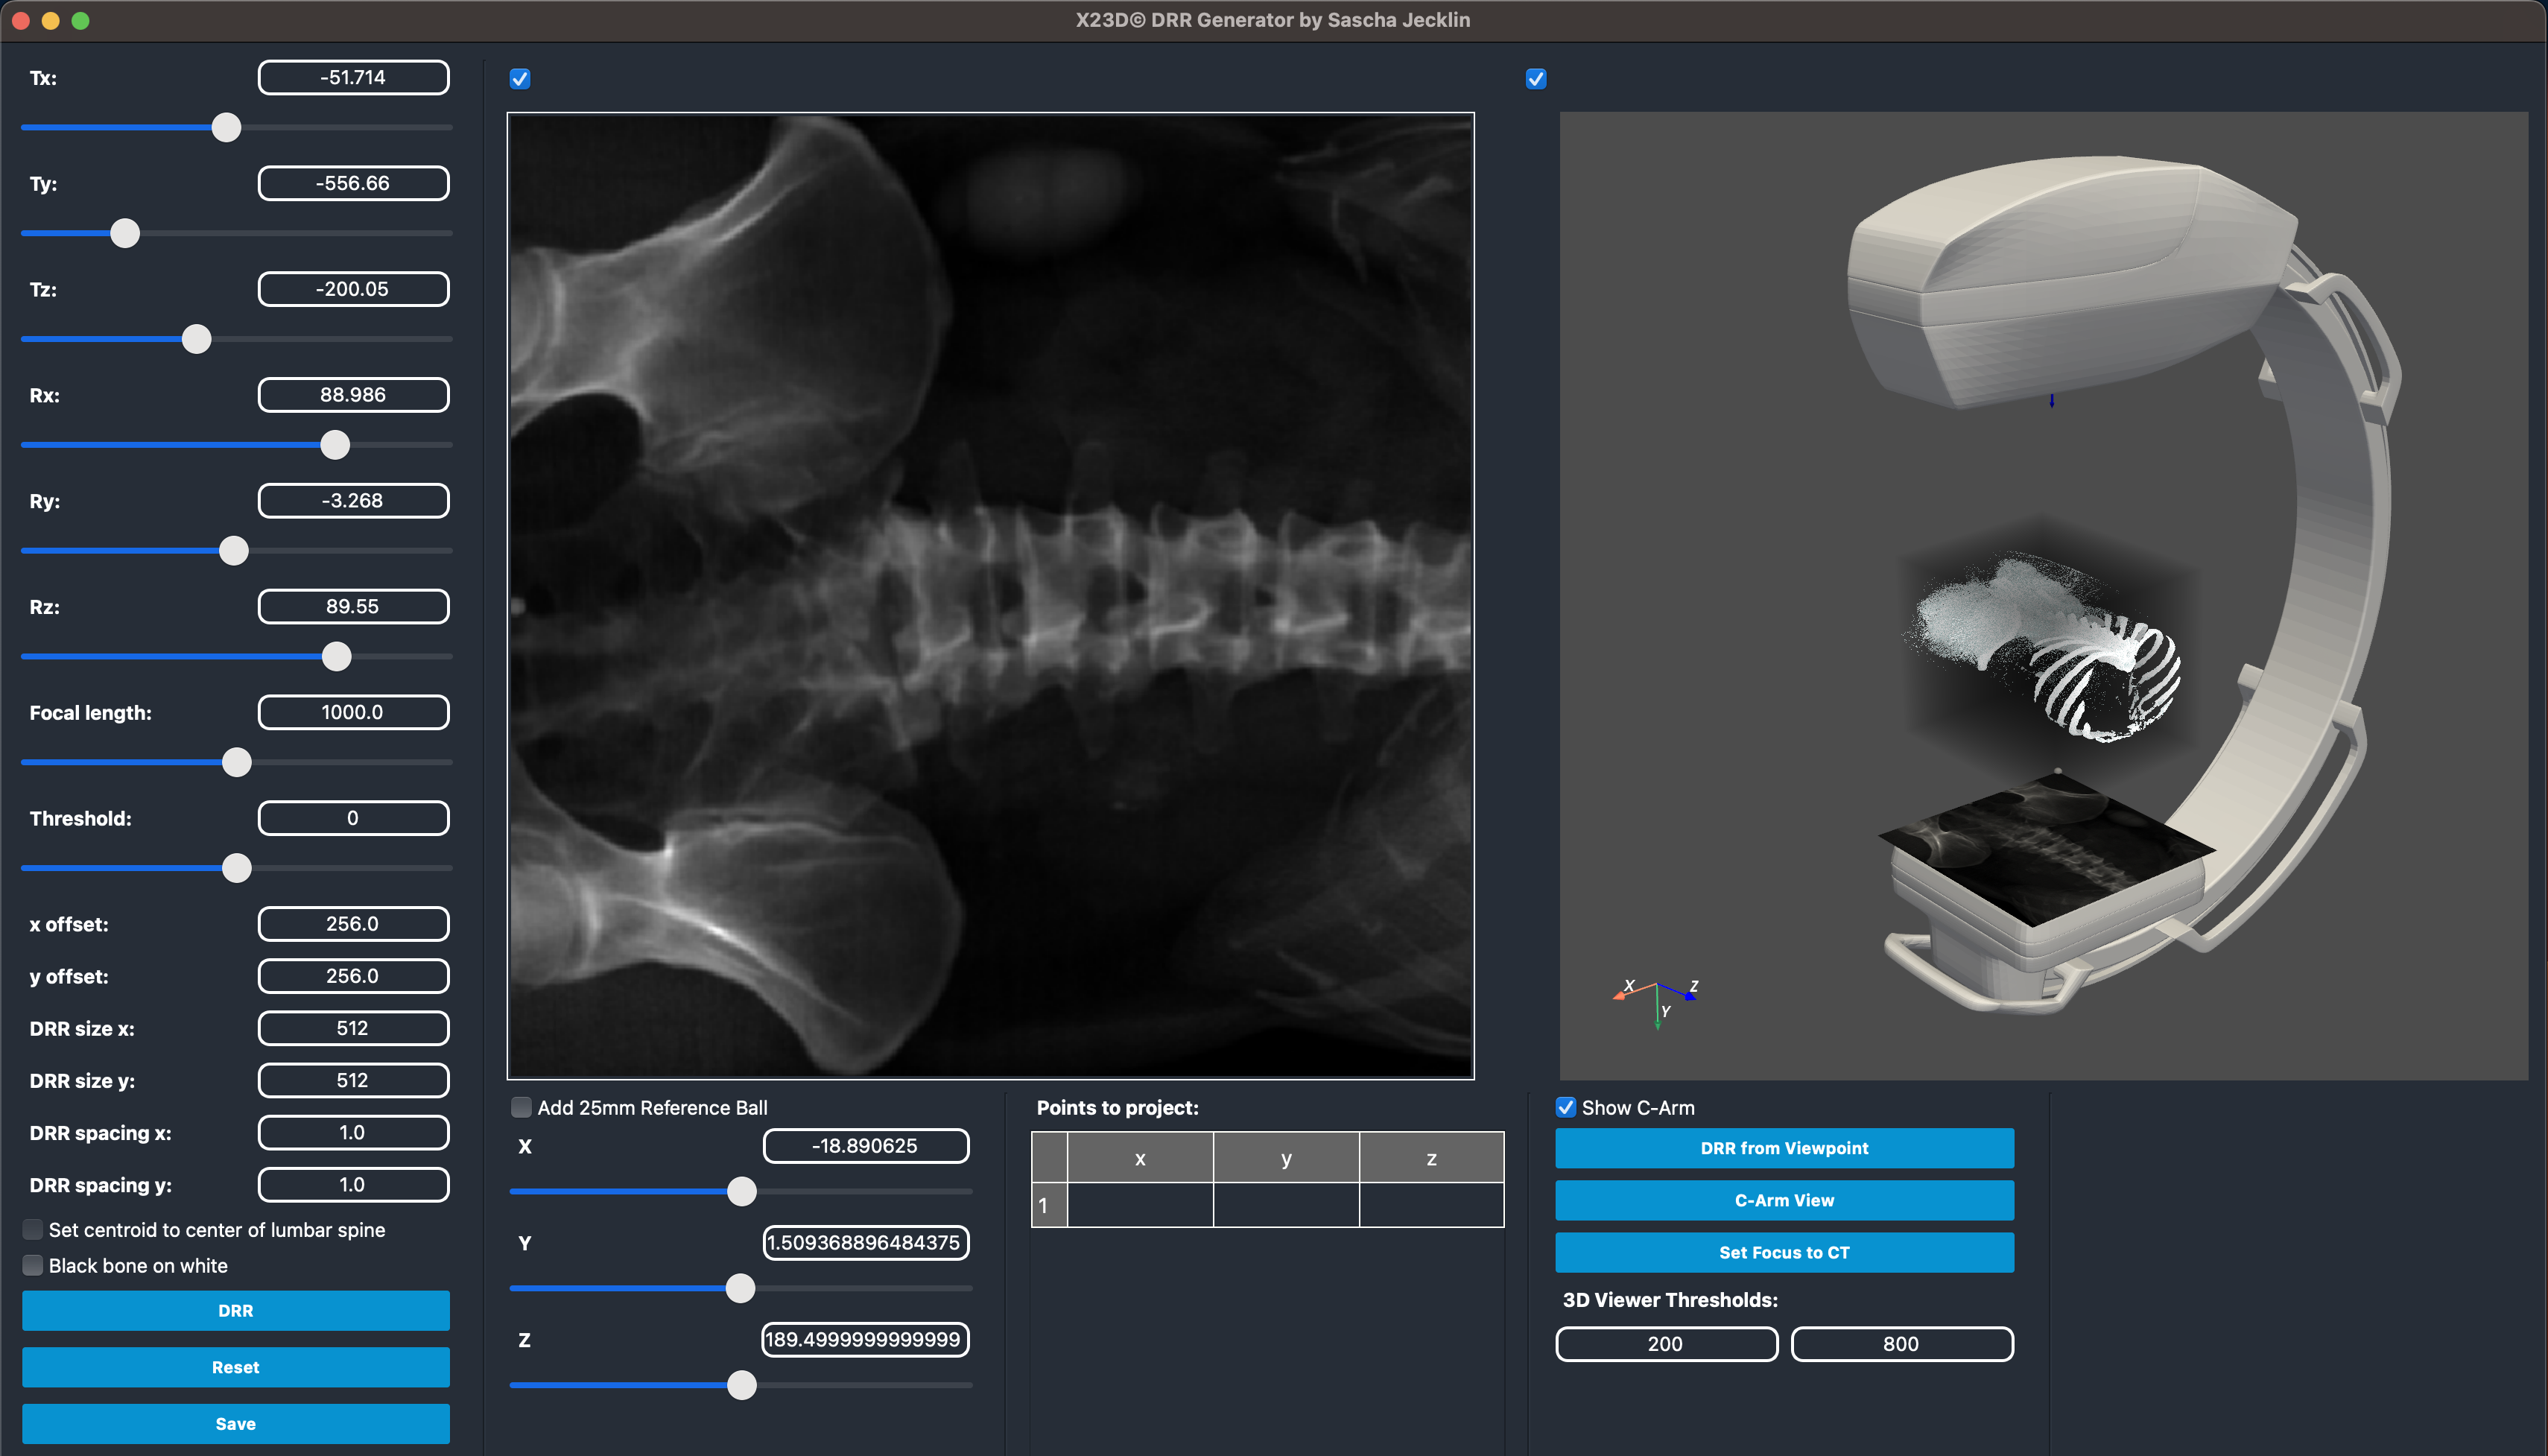The width and height of the screenshot is (2548, 1456).
Task: Uncheck the Show C-Arm checkbox
Action: 1565,1107
